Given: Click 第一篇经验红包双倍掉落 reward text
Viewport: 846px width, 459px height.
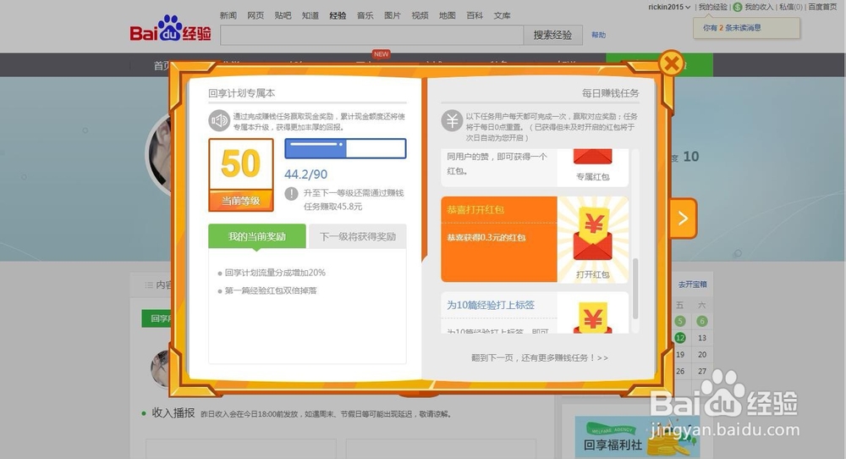Looking at the screenshot, I should click(271, 290).
